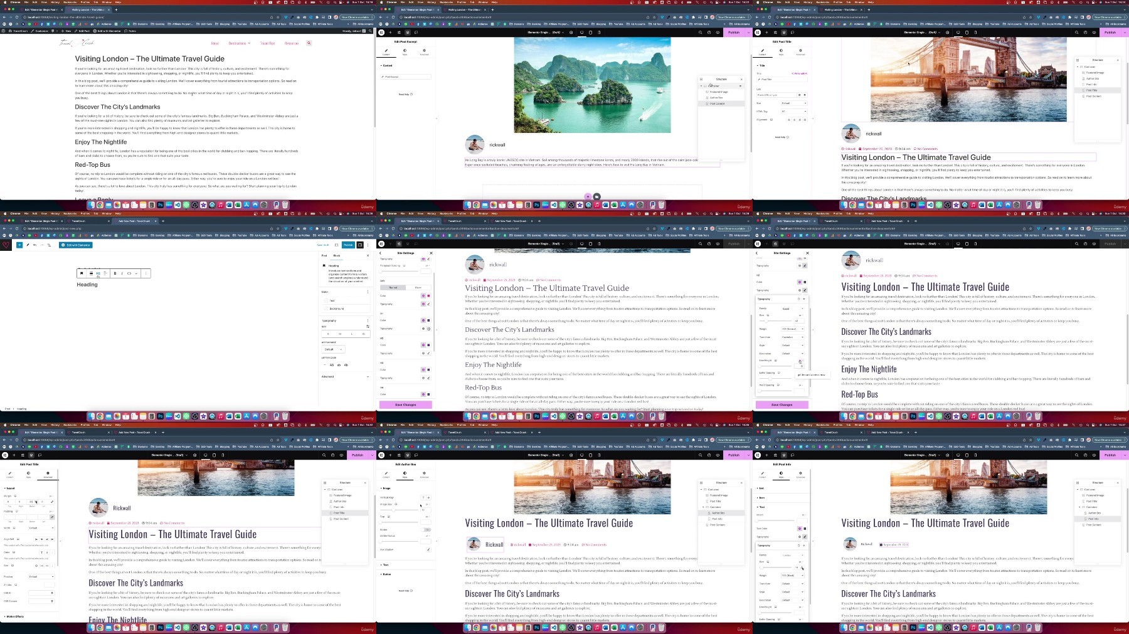
Task: Expand the Advanced section in Gutenberg block sidebar
Action: pyautogui.click(x=346, y=377)
